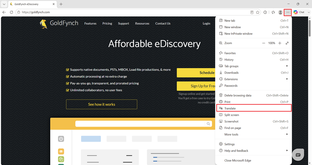Open the Extensions puzzle icon in toolbar

pos(265,12)
